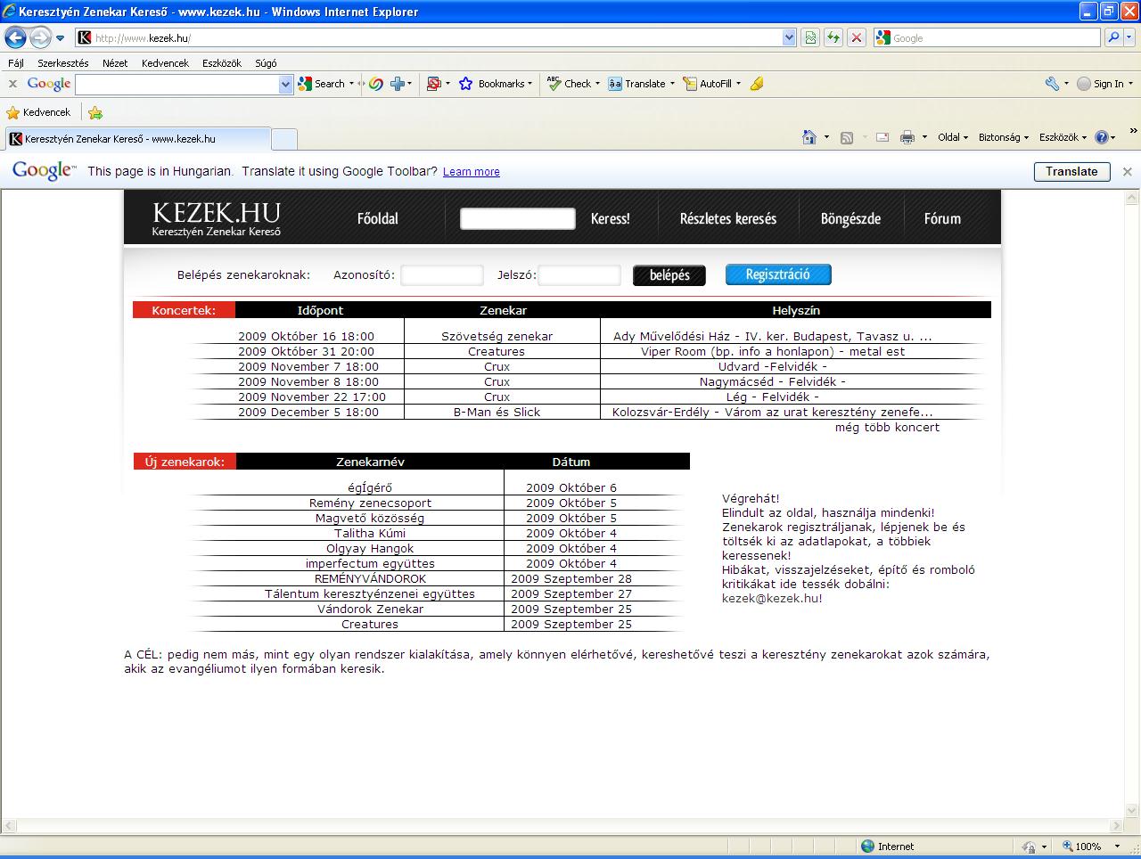This screenshot has height=859, width=1141.
Task: Click the Refresh page icon
Action: [833, 37]
